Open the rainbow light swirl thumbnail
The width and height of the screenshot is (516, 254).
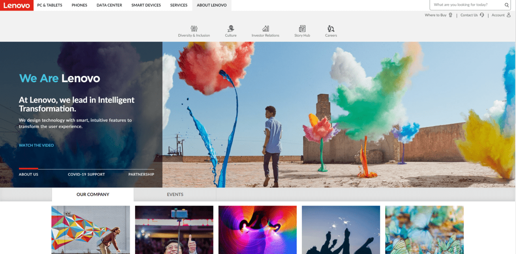(257, 230)
